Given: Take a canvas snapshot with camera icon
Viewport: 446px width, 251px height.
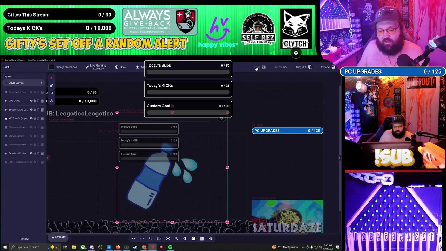Looking at the screenshot, I should (x=193, y=238).
